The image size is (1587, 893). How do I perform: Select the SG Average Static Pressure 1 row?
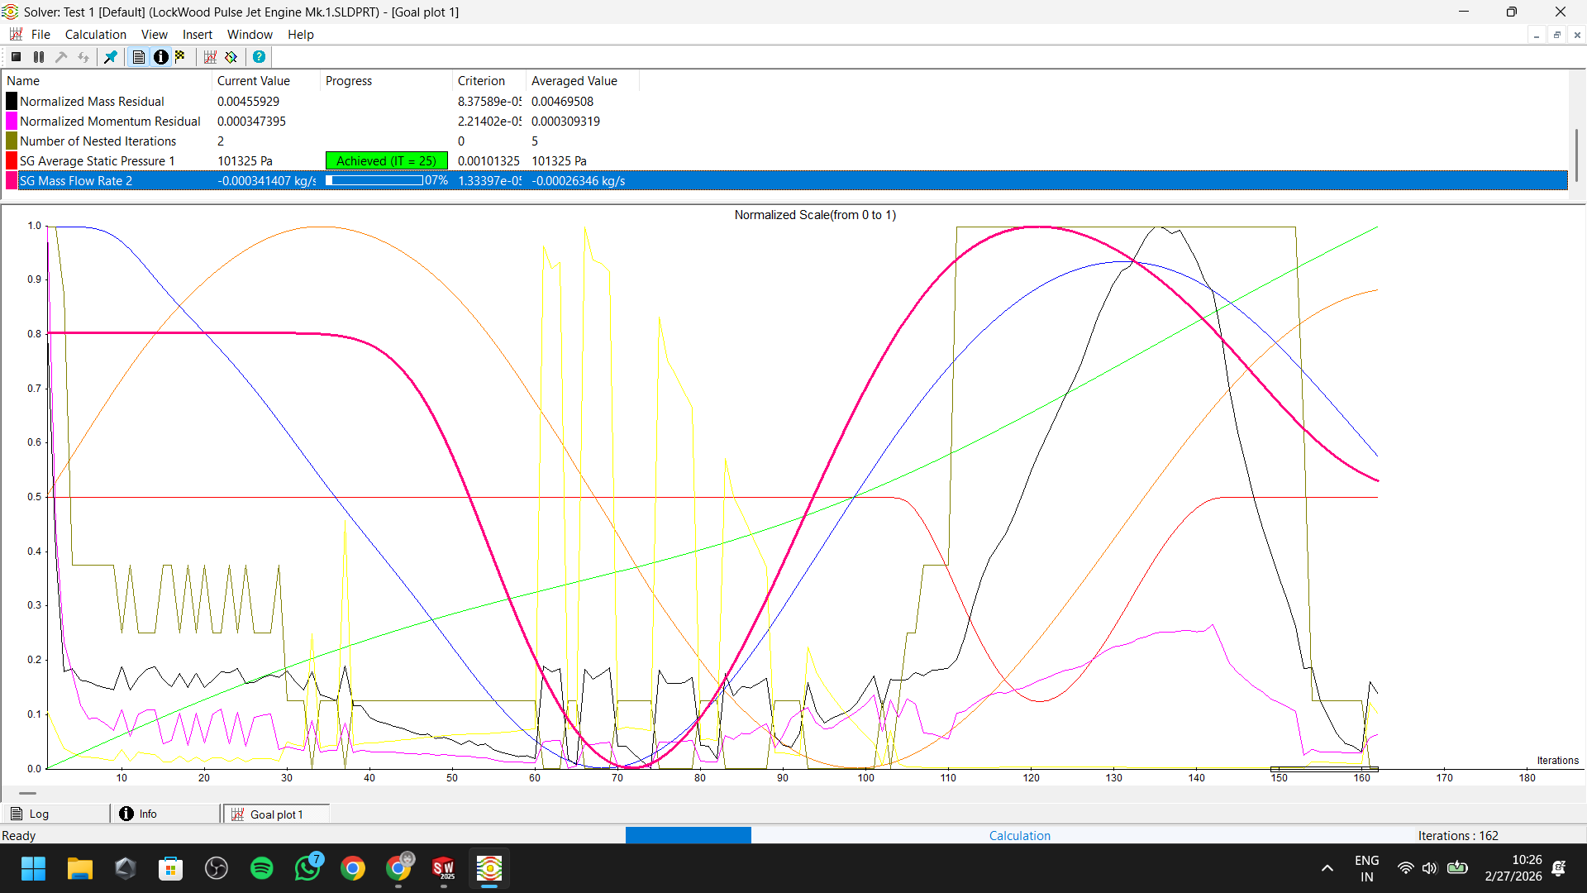pos(785,161)
